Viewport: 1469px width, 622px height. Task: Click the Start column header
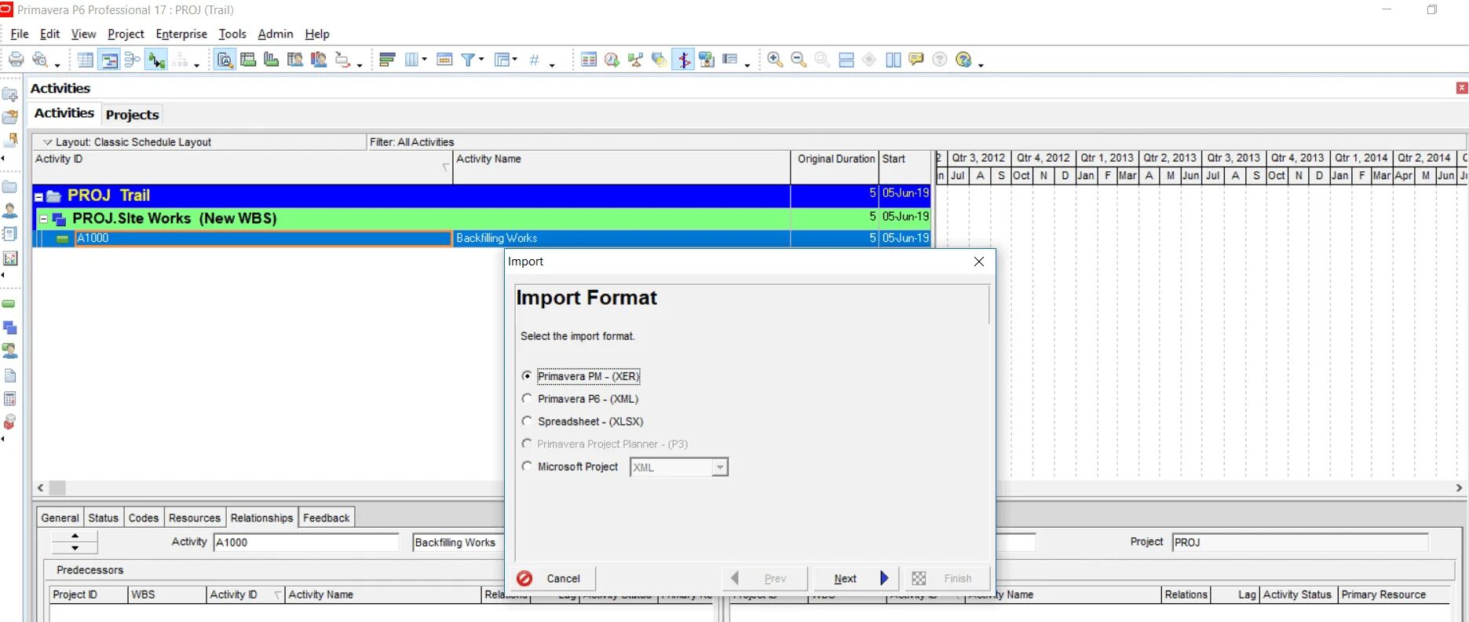[x=905, y=166]
